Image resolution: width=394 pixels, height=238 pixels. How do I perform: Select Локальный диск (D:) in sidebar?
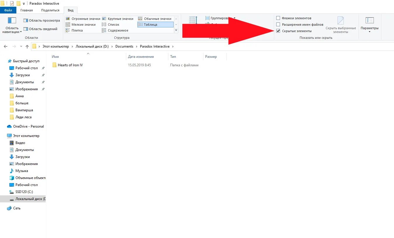click(x=23, y=199)
